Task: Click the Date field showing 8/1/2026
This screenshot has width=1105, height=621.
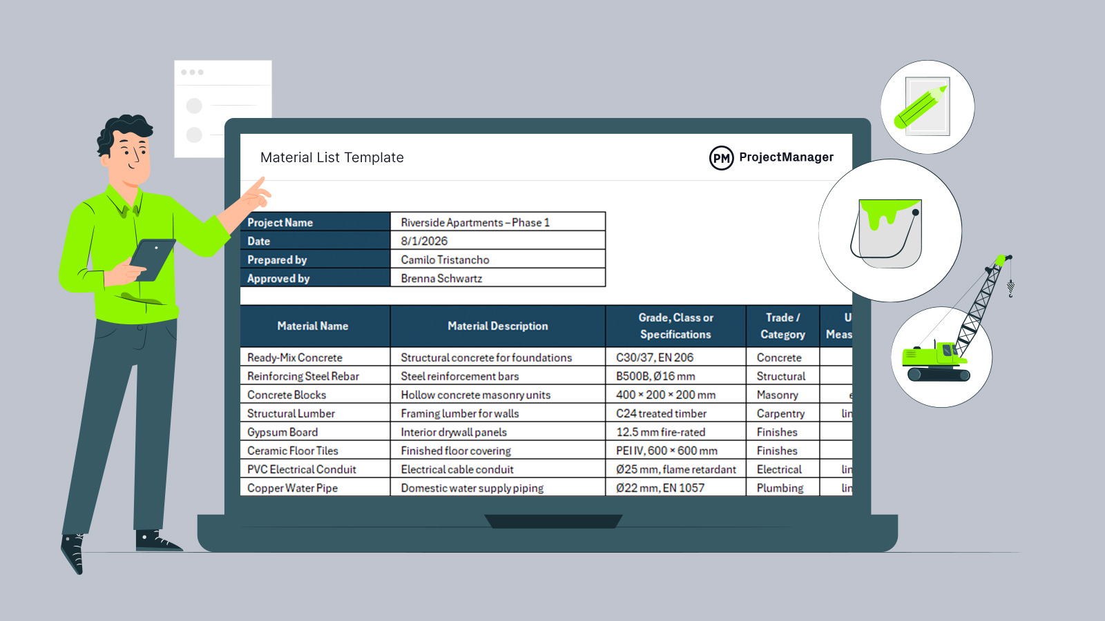Action: [x=497, y=241]
